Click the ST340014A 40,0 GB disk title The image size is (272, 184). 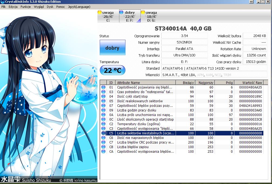click(183, 29)
